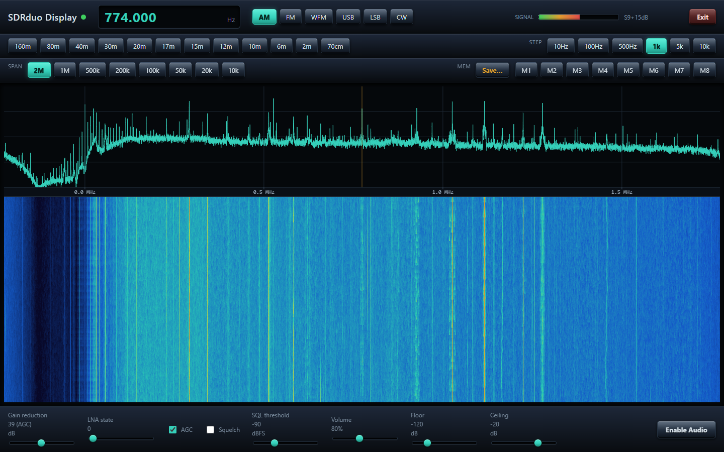Jump to the 15m band
Viewport: 724px width, 452px height.
197,46
